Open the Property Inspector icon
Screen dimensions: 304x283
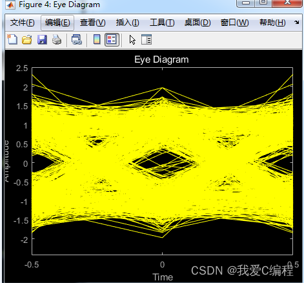click(x=147, y=40)
